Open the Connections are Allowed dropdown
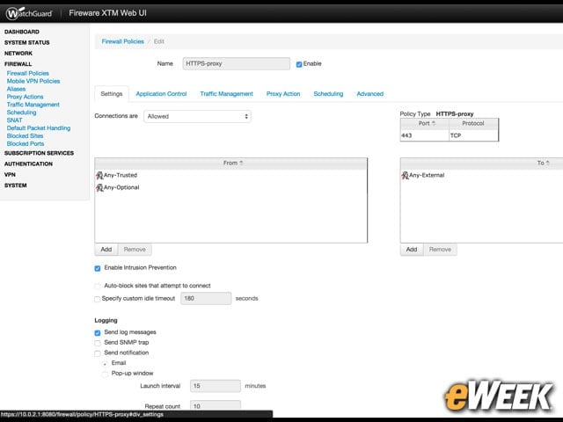 tap(197, 116)
